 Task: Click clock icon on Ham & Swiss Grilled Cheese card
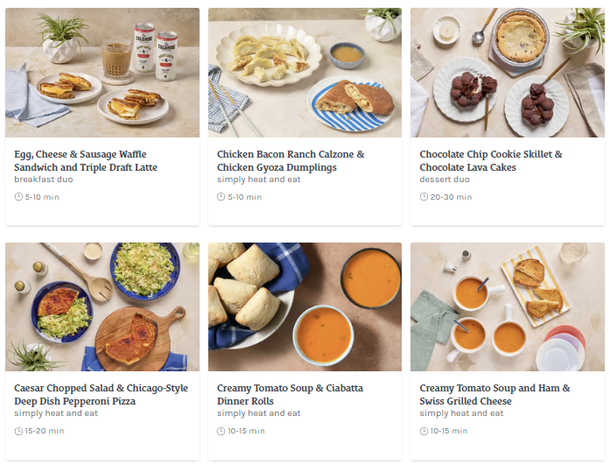pyautogui.click(x=424, y=431)
